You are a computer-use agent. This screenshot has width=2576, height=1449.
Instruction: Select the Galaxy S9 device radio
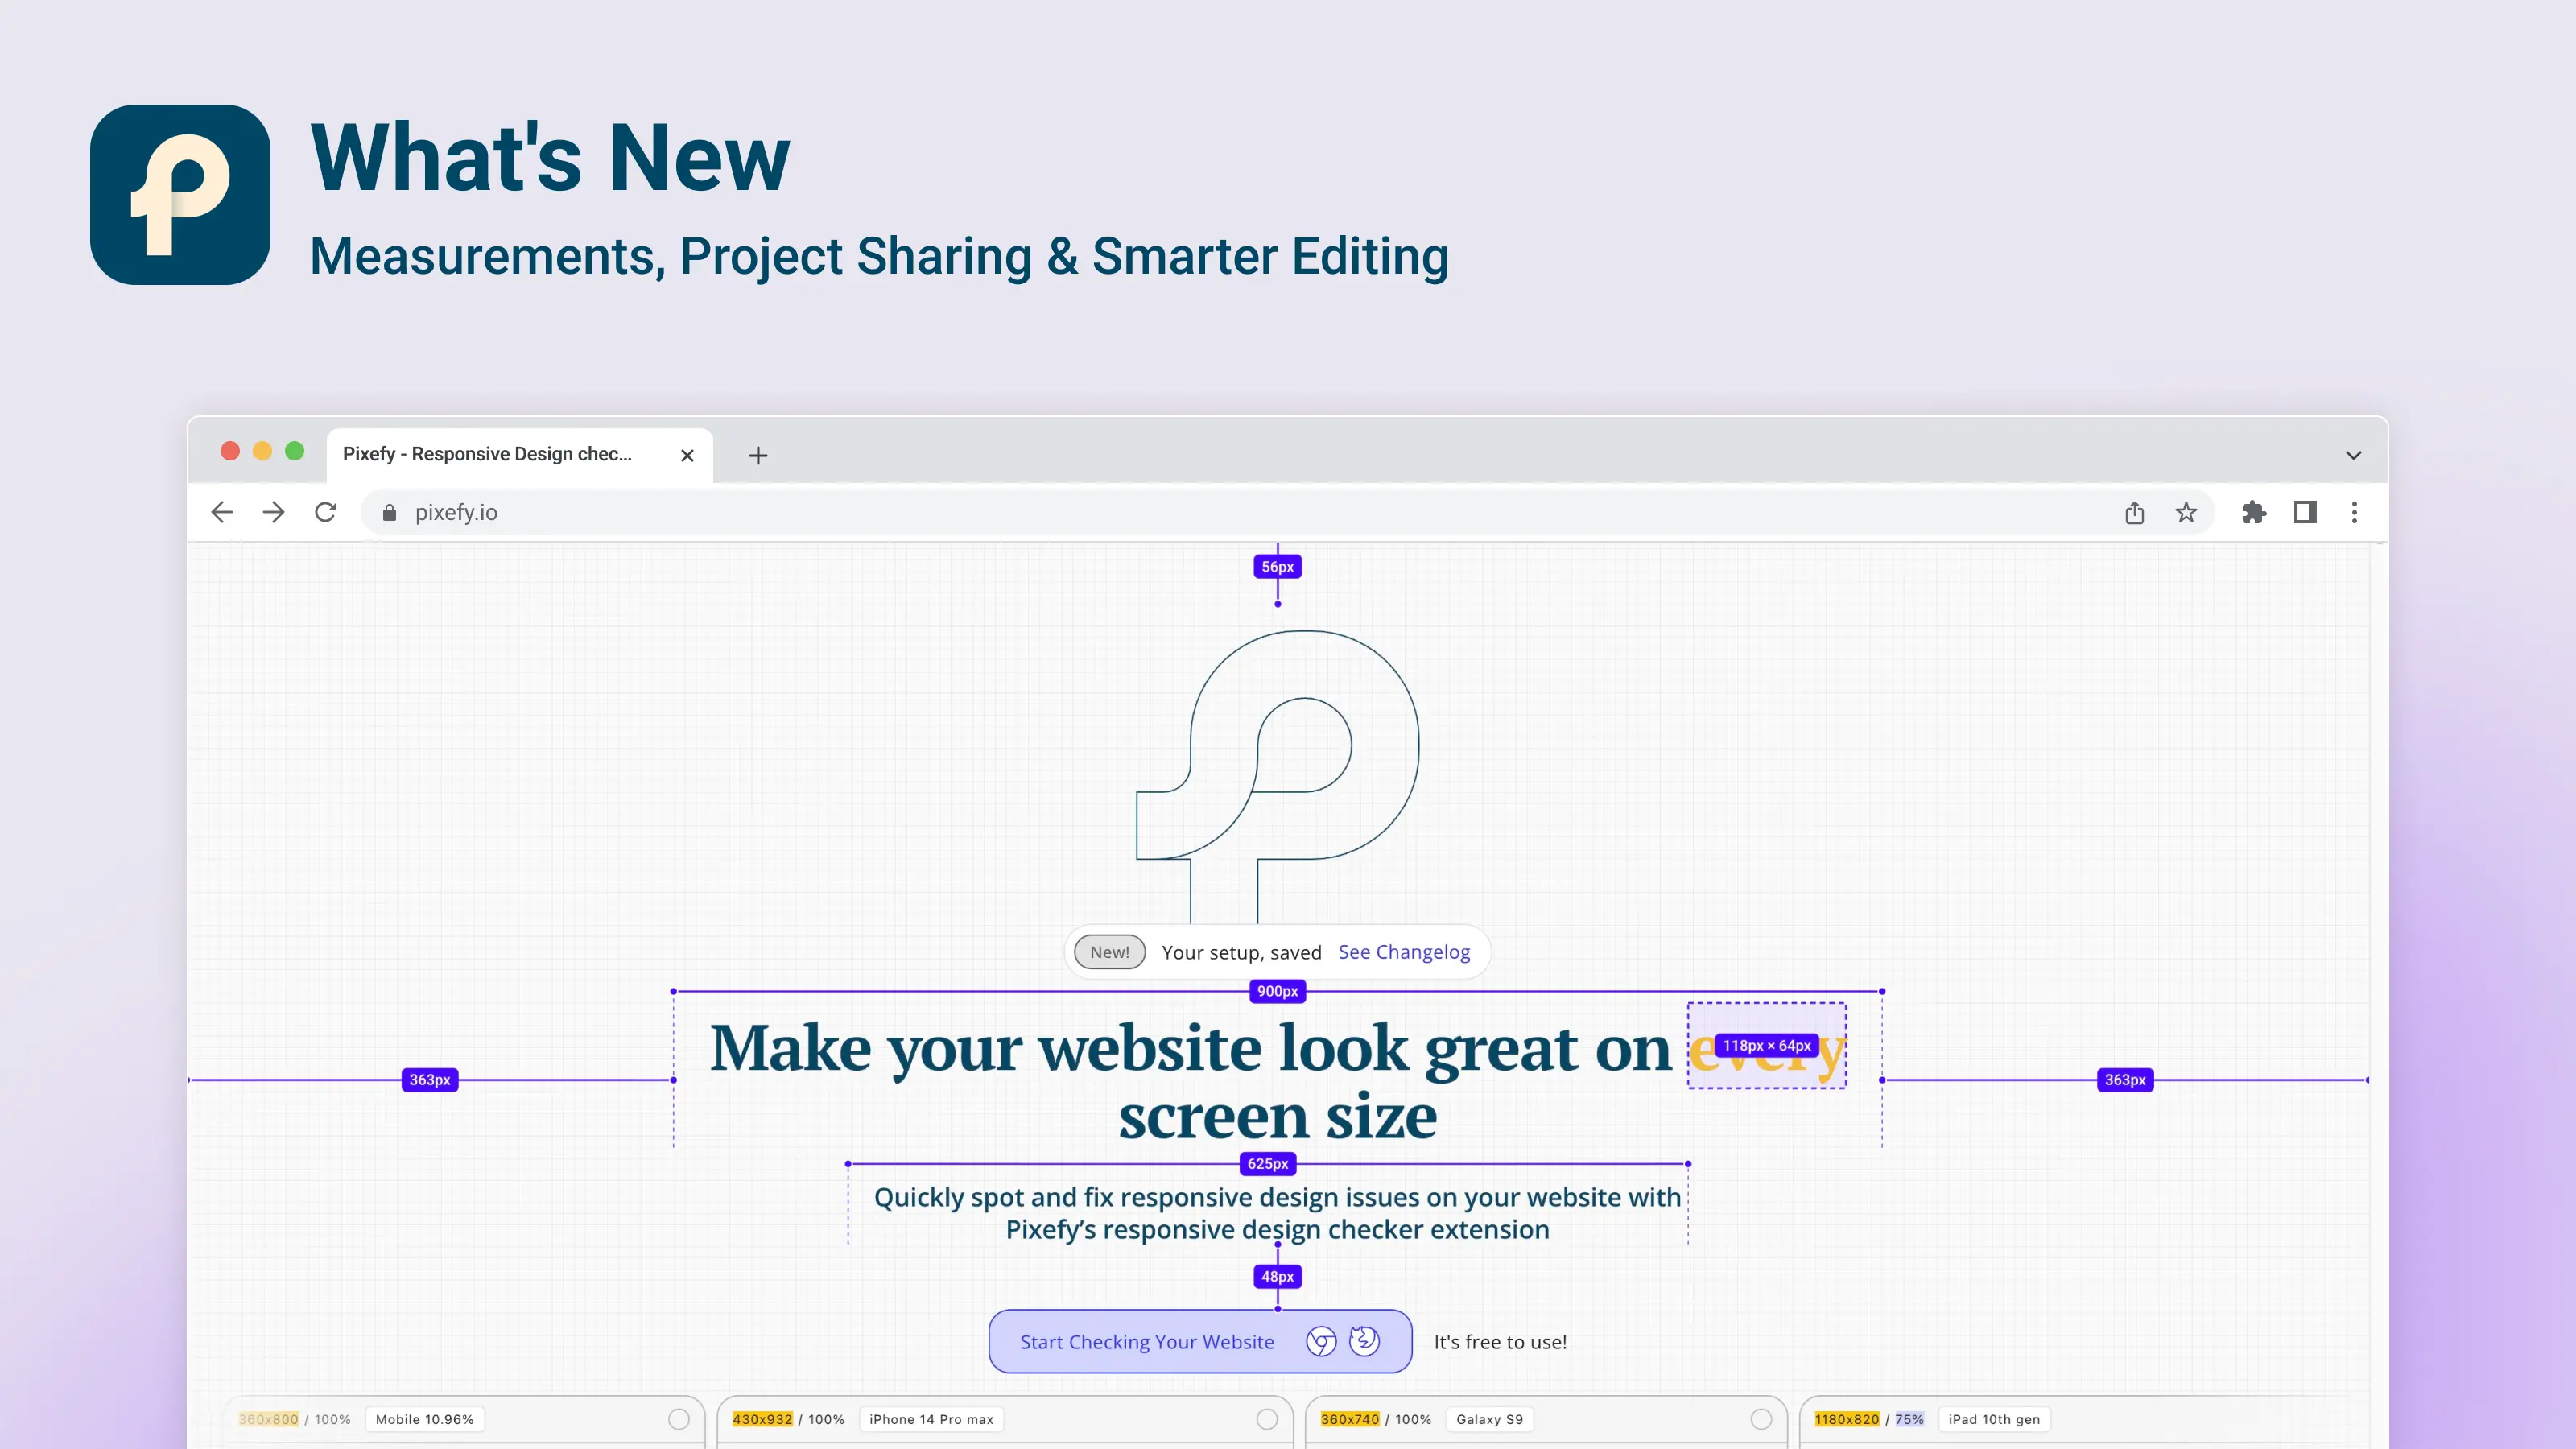(1761, 1419)
